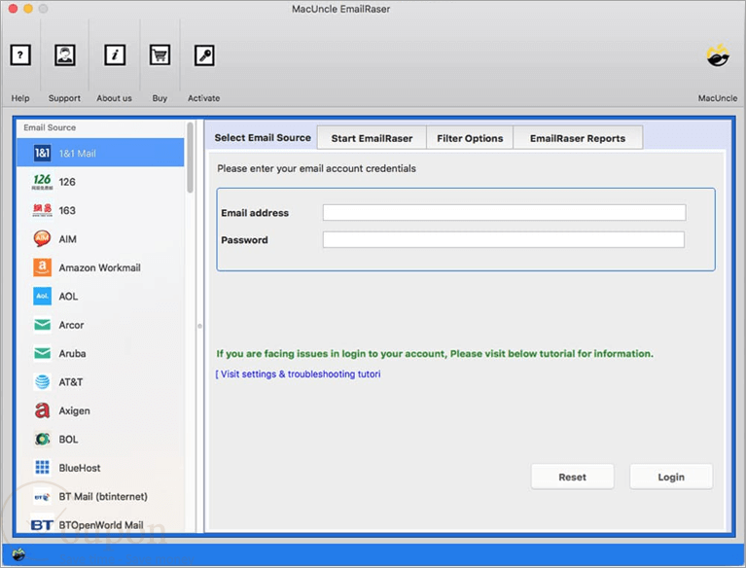Click the 1&1 Mail logo icon
The width and height of the screenshot is (746, 568).
[43, 153]
